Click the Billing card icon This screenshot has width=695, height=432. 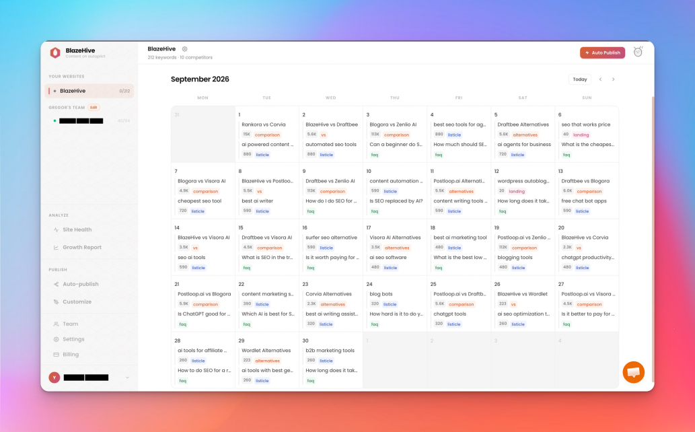(57, 355)
